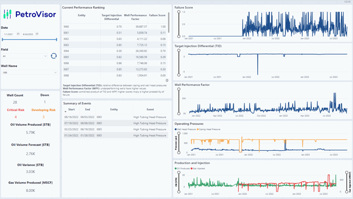The height and width of the screenshot is (199, 353).
Task: Click the Well Count value 28
Action: 15,102
